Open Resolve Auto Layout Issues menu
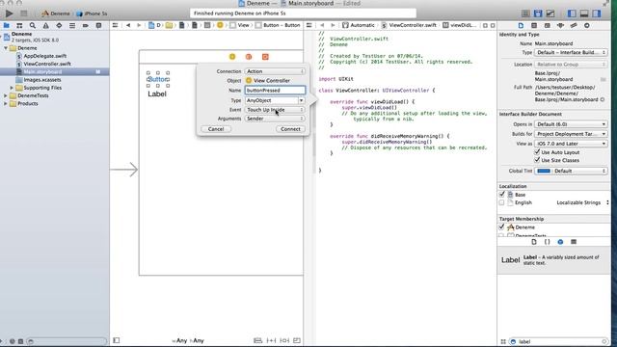Screen dimensions: 617x347 click(284, 340)
